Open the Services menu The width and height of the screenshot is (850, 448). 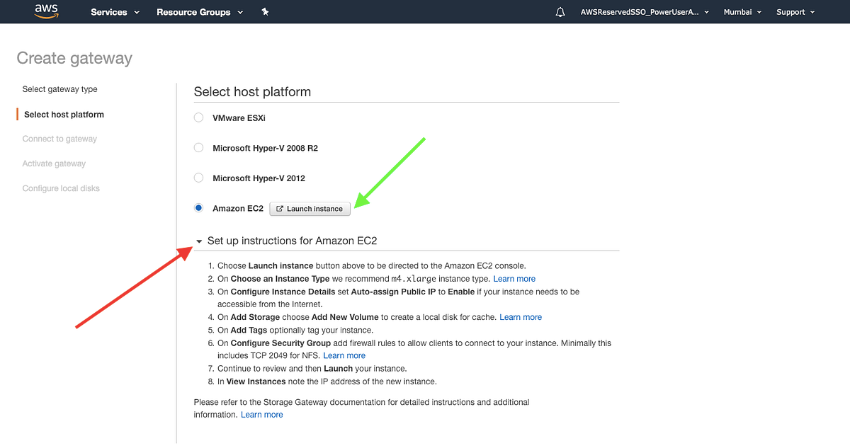click(x=110, y=11)
